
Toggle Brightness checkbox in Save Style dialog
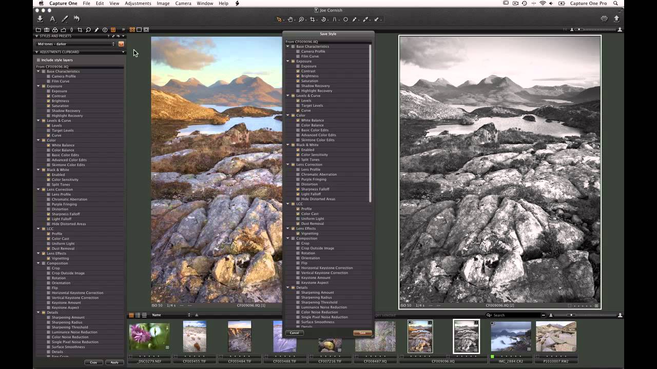click(x=298, y=76)
